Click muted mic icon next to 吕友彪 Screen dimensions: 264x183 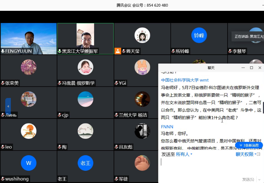116,147
